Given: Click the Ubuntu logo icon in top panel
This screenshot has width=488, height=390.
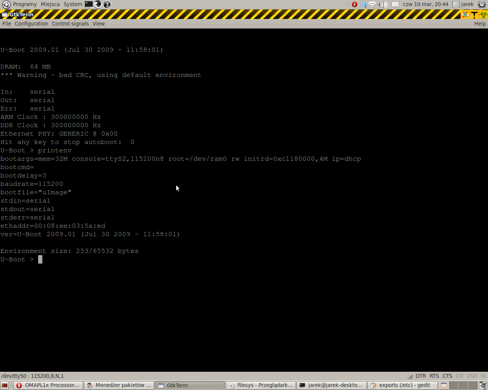Looking at the screenshot, I should click(x=6, y=5).
